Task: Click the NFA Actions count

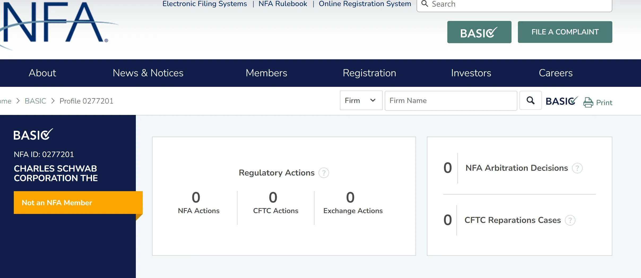Action: coord(196,198)
